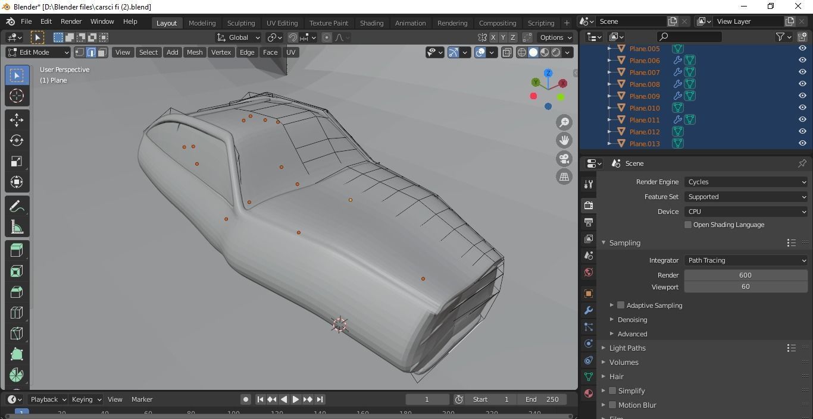The height and width of the screenshot is (419, 813).
Task: Select the Rotate tool
Action: (x=17, y=140)
